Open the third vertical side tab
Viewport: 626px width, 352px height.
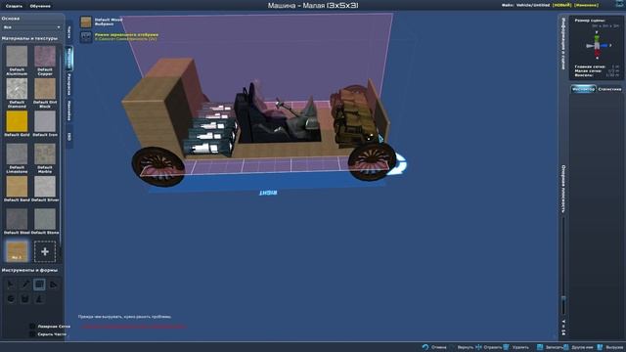tap(69, 84)
